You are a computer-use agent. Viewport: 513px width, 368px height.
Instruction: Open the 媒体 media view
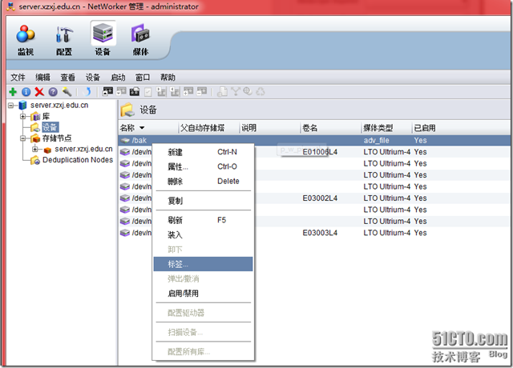pyautogui.click(x=141, y=40)
